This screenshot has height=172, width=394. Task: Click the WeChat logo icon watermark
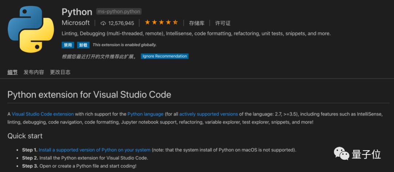341,154
